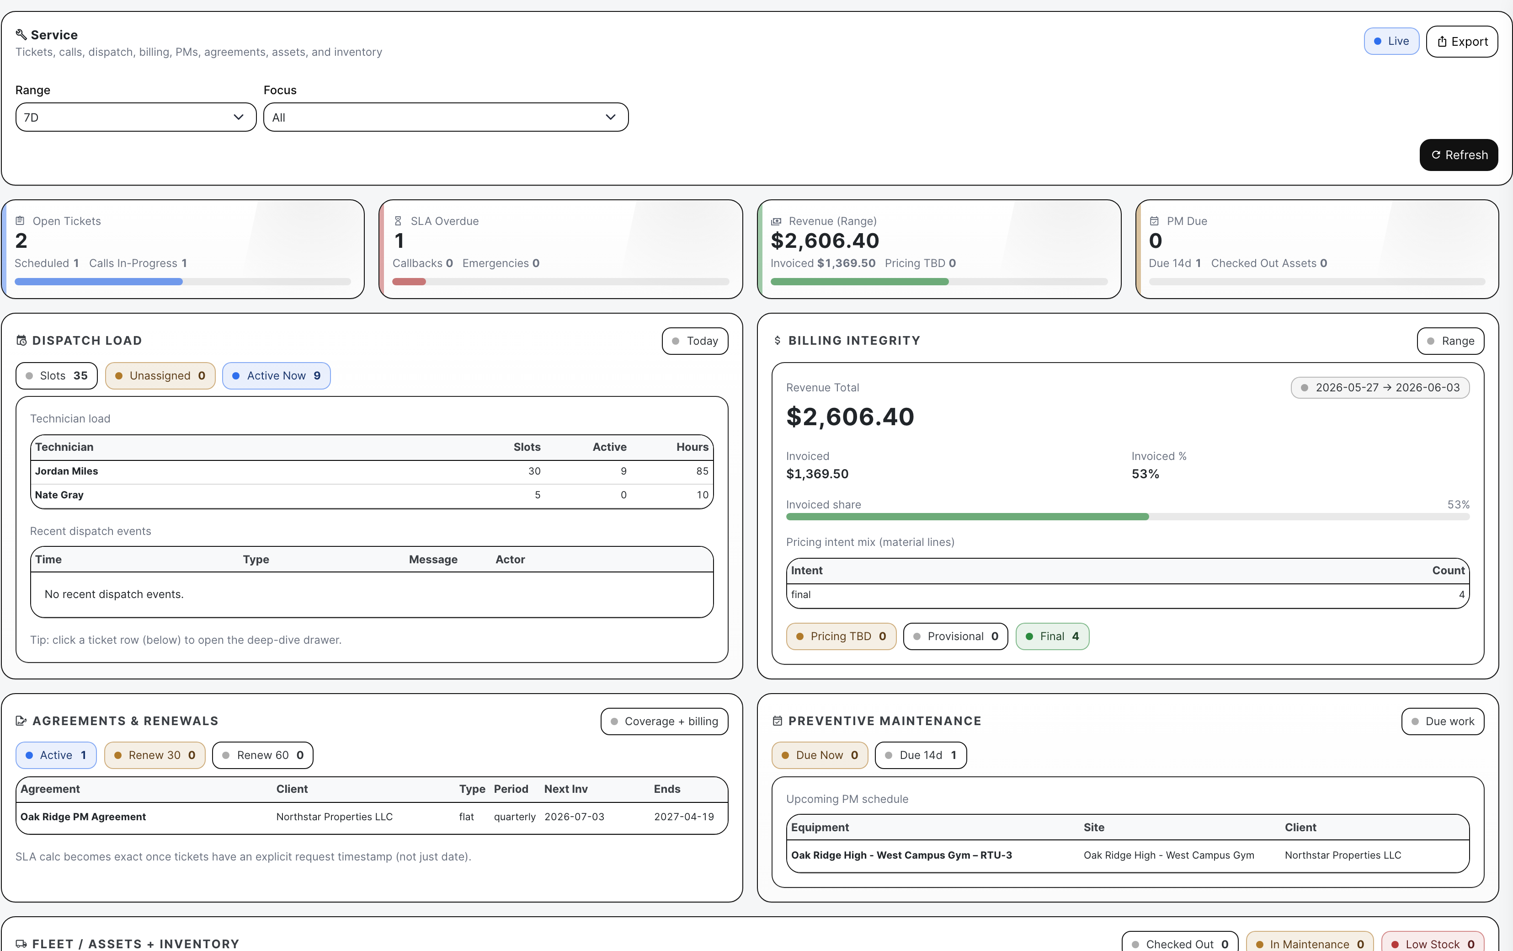The image size is (1513, 951).
Task: Click the Dispatch Load calendar-clock icon
Action: tap(21, 340)
